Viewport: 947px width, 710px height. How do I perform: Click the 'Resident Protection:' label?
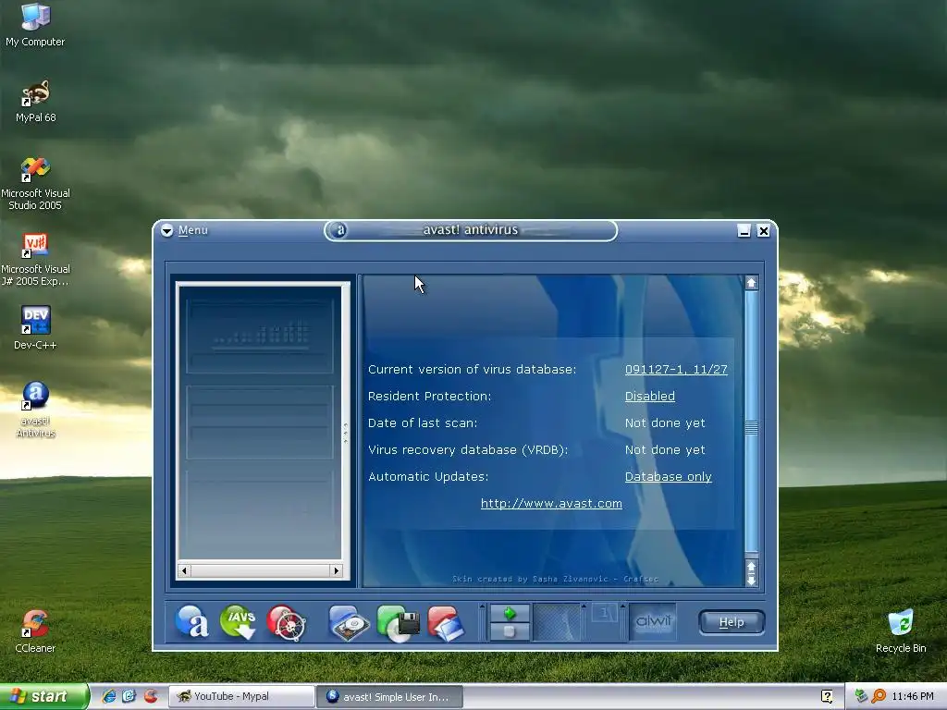429,396
